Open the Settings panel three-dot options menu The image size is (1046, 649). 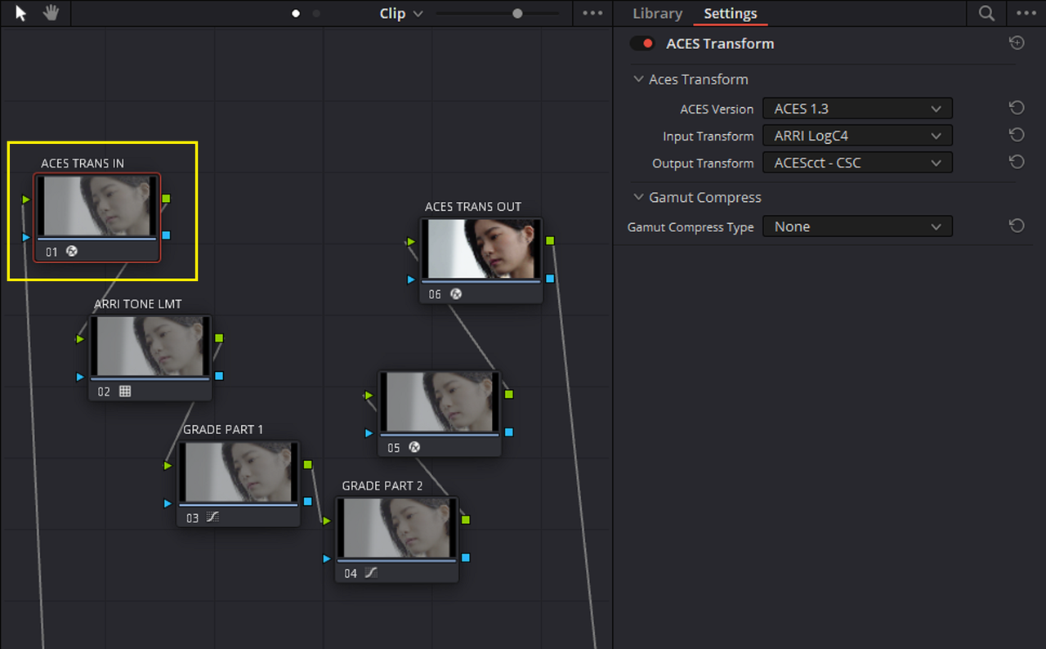1026,14
